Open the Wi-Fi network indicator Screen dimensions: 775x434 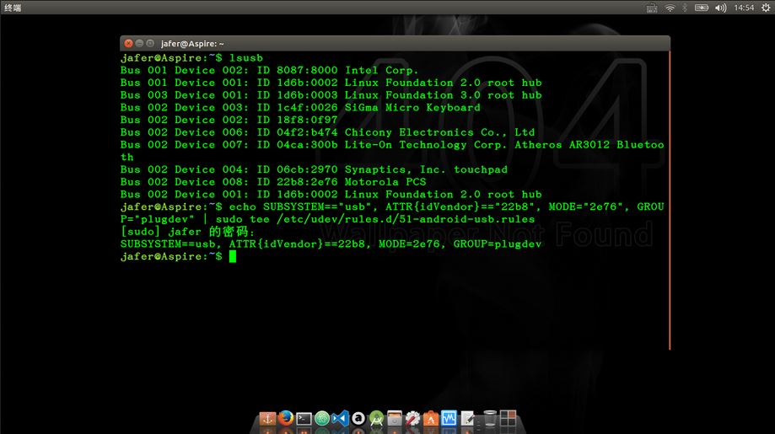[670, 8]
